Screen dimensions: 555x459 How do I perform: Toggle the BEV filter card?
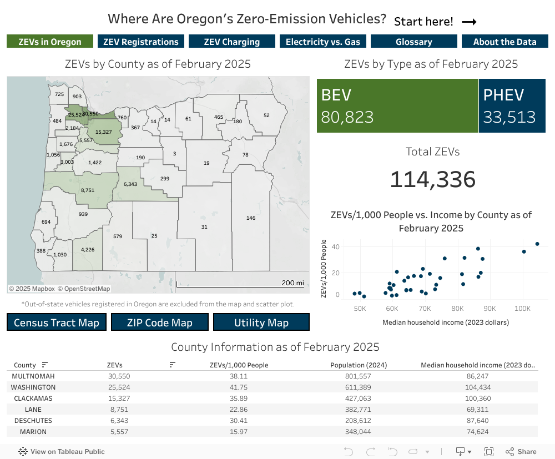[397, 105]
